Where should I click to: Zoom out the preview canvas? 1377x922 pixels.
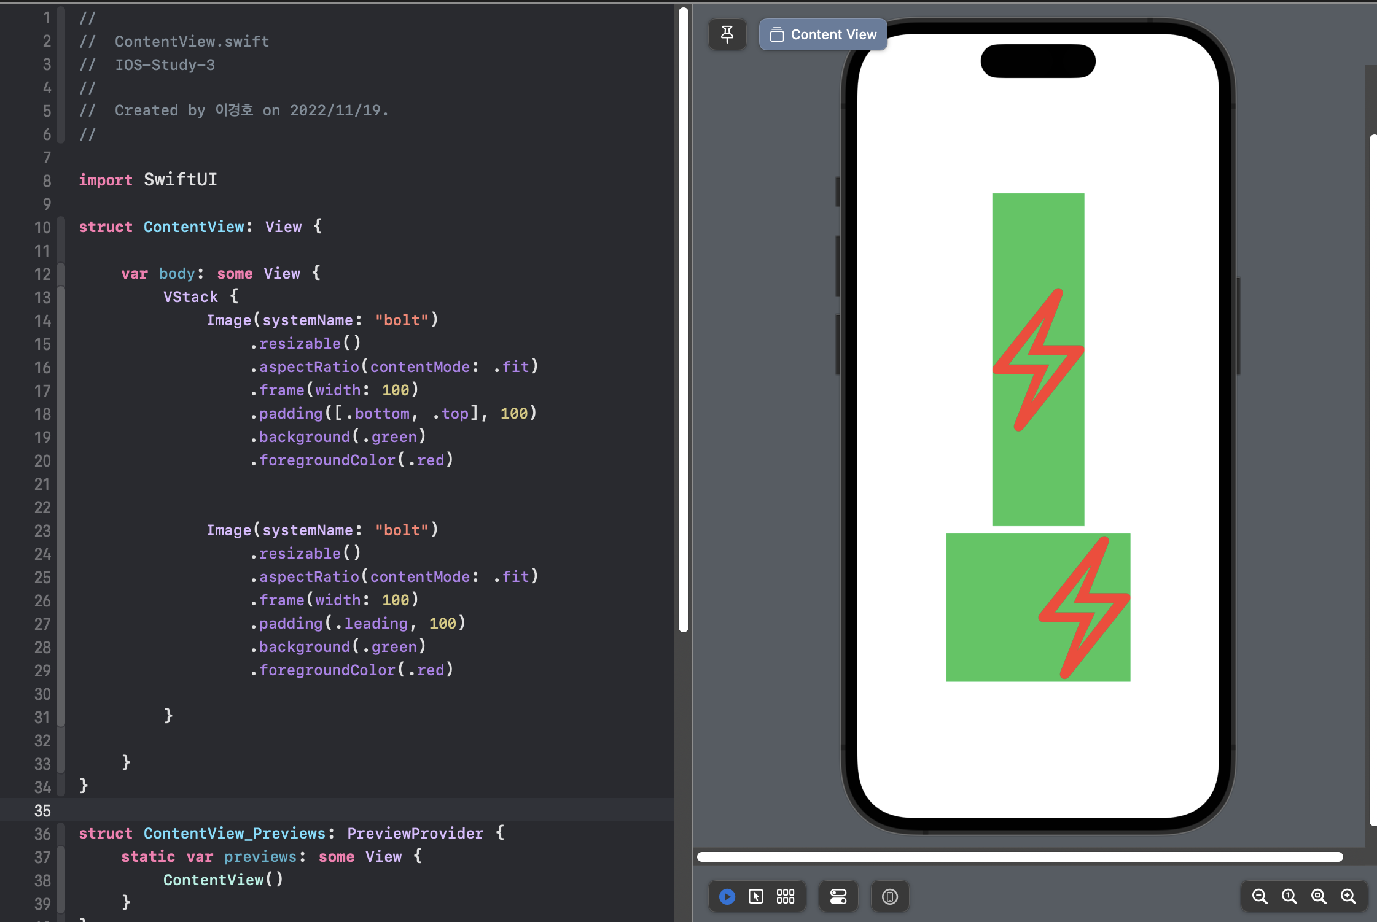pos(1260,897)
